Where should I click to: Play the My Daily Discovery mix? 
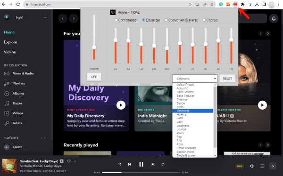pos(121,105)
